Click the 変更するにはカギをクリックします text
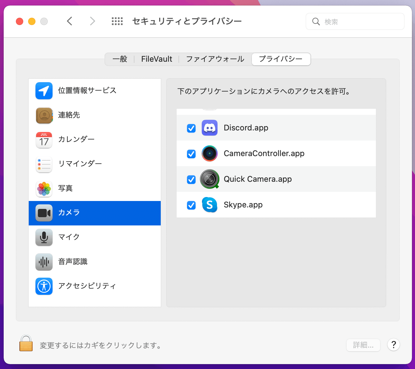The width and height of the screenshot is (415, 369). click(100, 345)
